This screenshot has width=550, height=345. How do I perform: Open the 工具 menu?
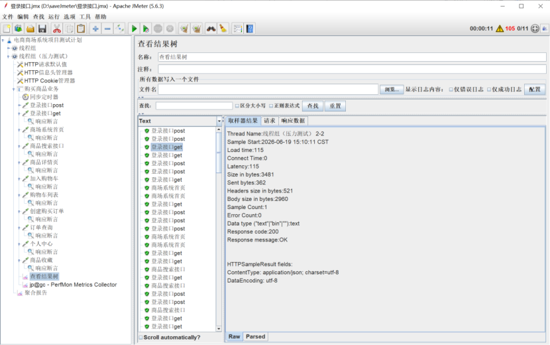tap(85, 17)
